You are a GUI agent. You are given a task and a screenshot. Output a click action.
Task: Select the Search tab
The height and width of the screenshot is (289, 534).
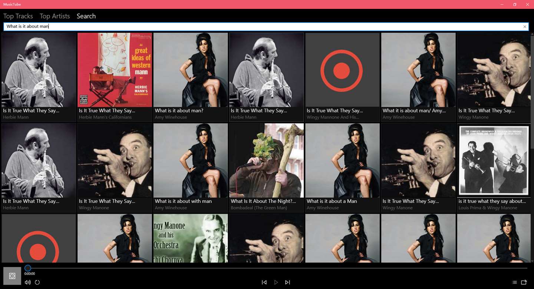[x=86, y=16]
